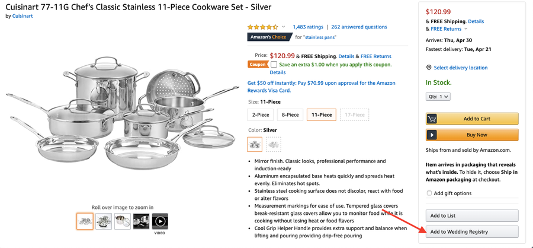Open the 262 answered questions link

click(359, 27)
